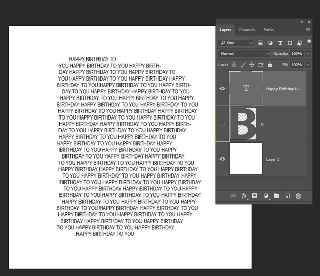
Task: Filter layers by type layer icon
Action: coord(280,43)
